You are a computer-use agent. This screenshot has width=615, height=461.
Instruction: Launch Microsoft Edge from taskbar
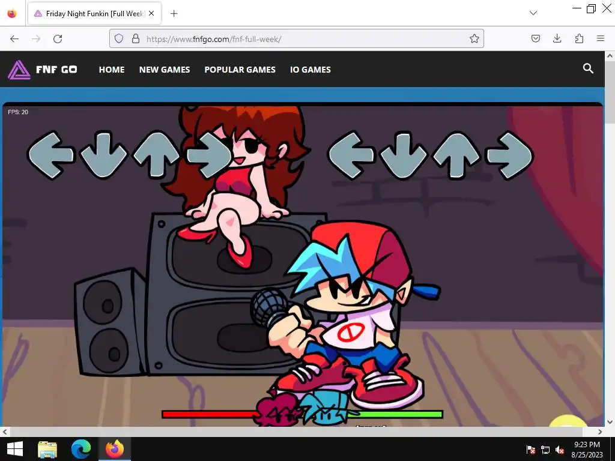(81, 449)
